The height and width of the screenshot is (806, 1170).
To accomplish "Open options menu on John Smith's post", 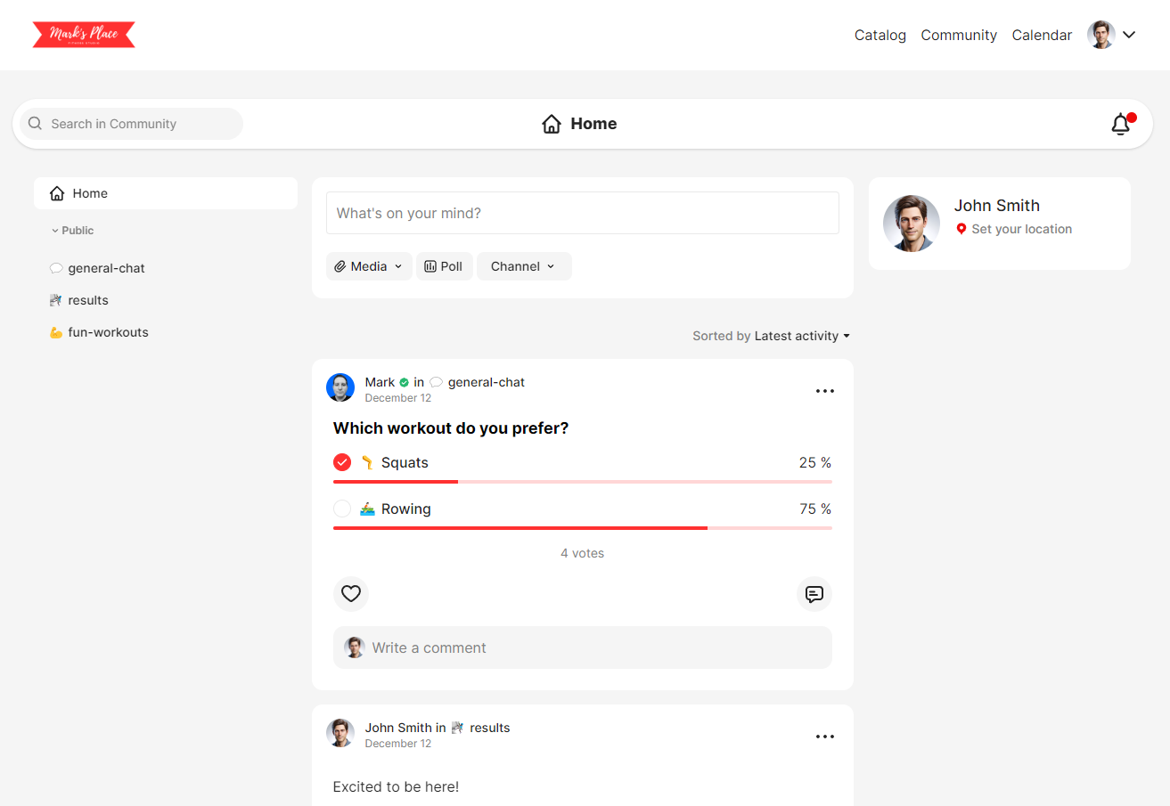I will pyautogui.click(x=825, y=737).
